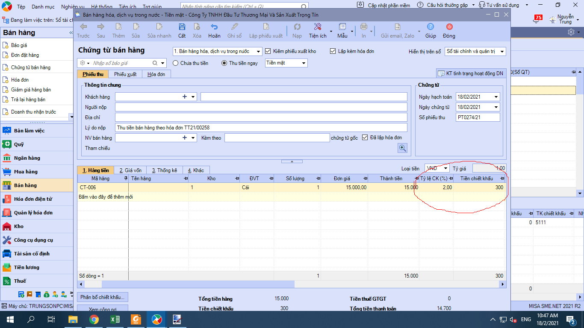Viewport: 584px width, 328px height.
Task: Click the Mẫu template icon
Action: 342,26
